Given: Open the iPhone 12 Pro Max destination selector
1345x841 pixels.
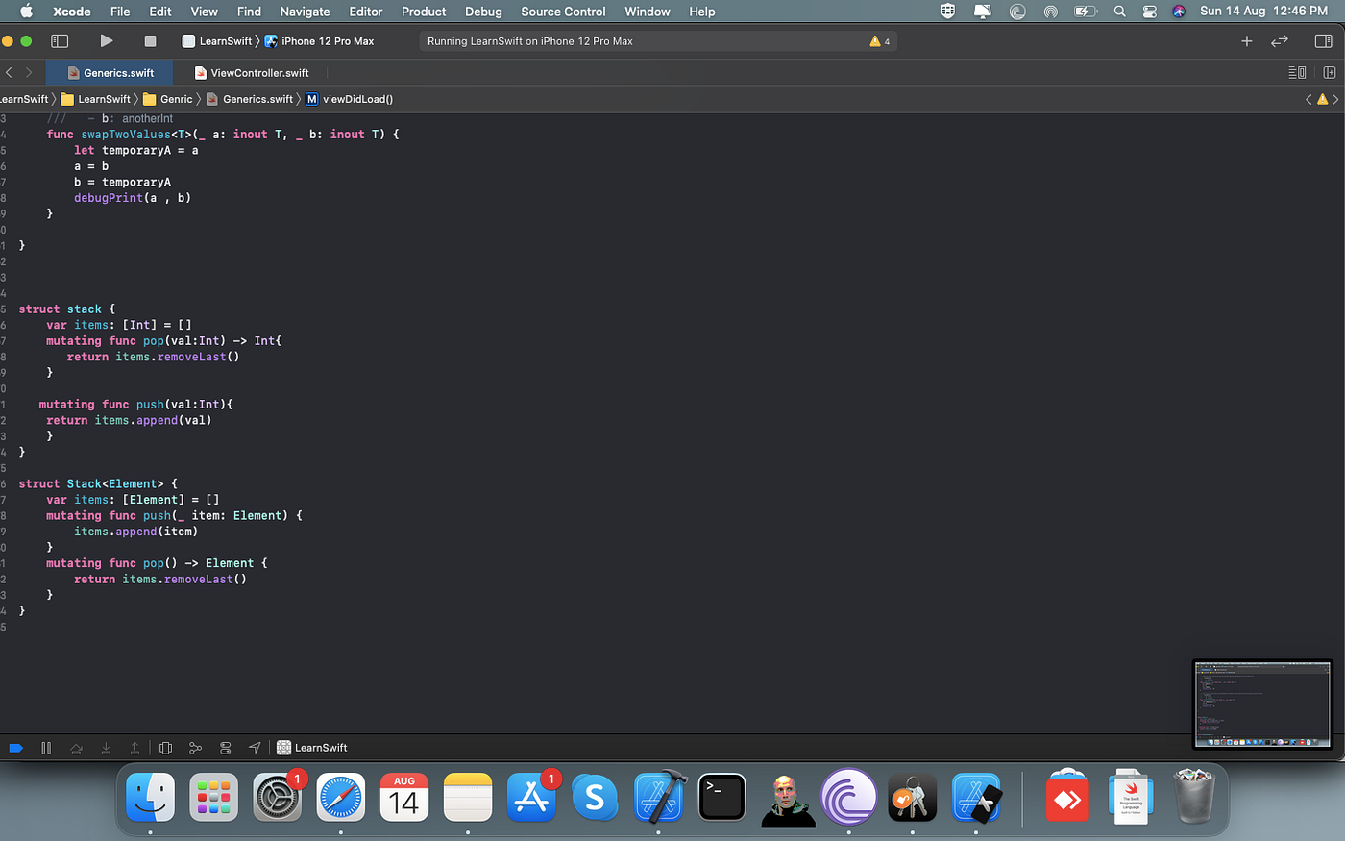Looking at the screenshot, I should (319, 41).
